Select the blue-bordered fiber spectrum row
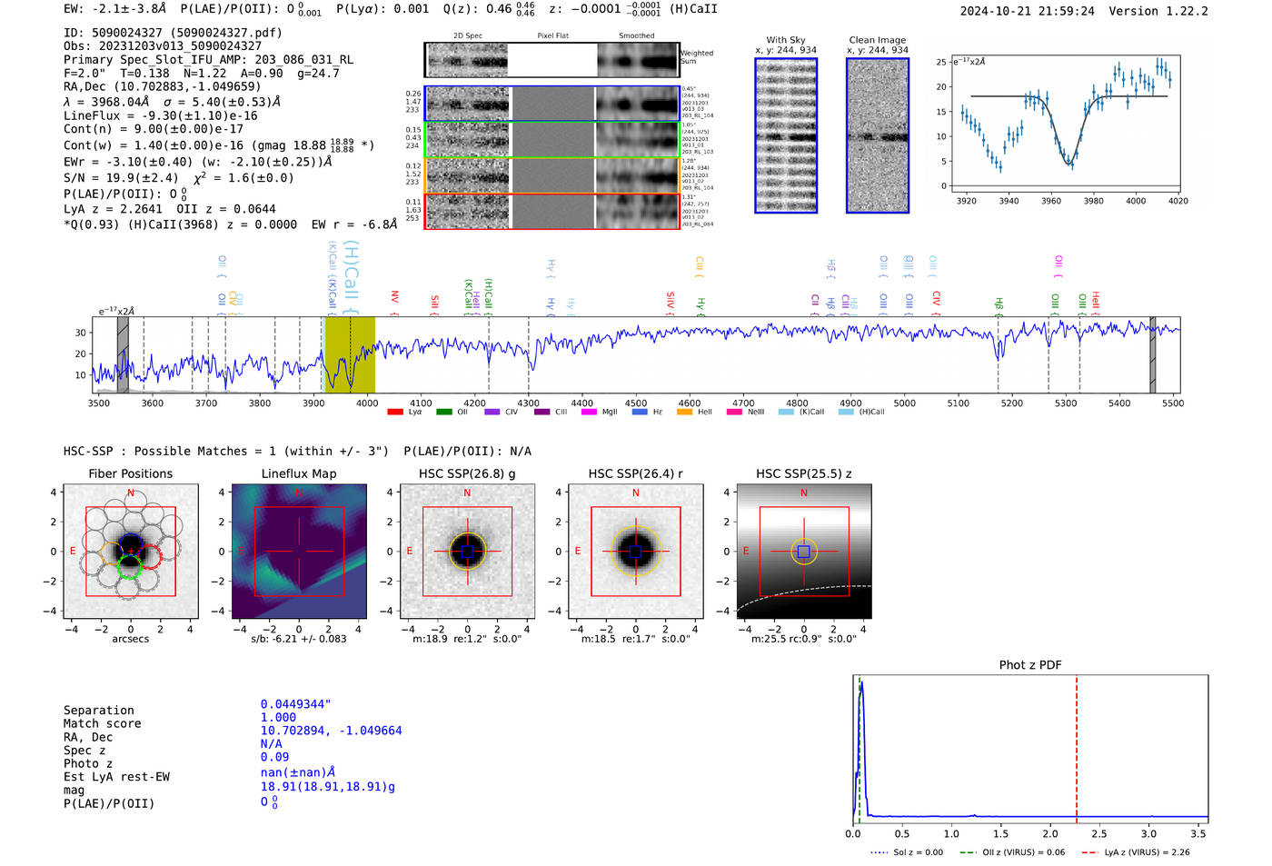The width and height of the screenshot is (1272, 866). tap(552, 104)
